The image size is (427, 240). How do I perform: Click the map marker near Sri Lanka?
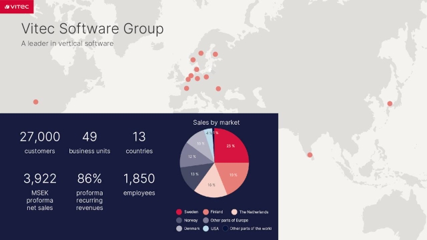pyautogui.click(x=310, y=155)
